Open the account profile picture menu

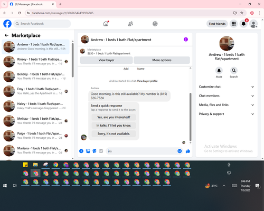(x=253, y=24)
